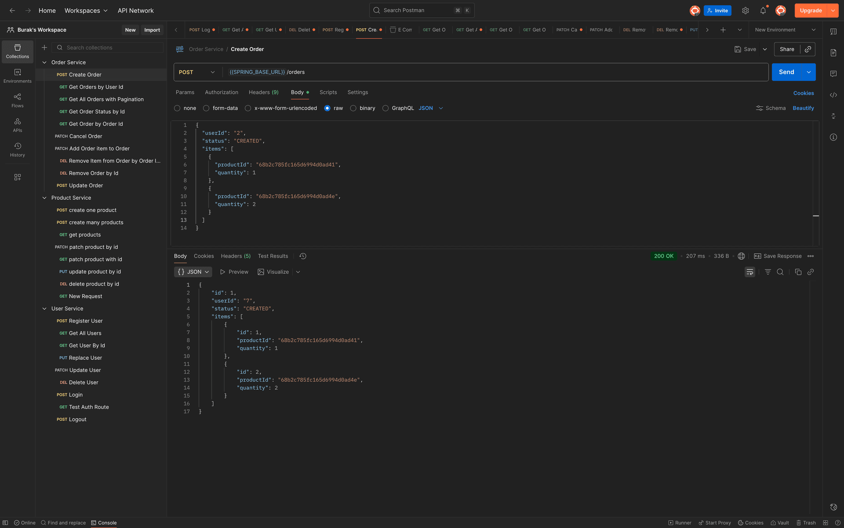
Task: Search within the response body
Action: point(780,272)
